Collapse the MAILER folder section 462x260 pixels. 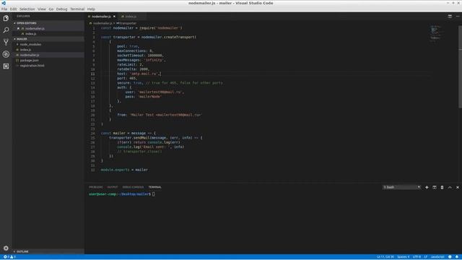coord(14,39)
